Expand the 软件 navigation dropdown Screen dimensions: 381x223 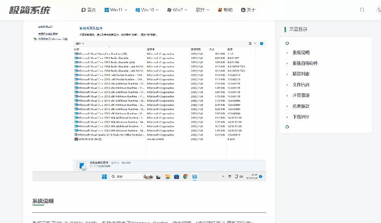tap(202, 10)
